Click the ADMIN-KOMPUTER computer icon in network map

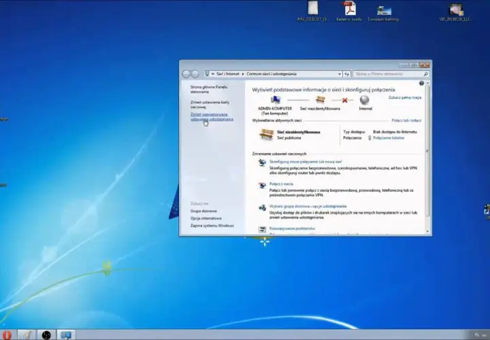[x=276, y=100]
